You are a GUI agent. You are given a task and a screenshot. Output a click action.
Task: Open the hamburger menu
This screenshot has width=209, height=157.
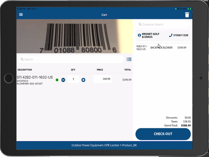point(21,14)
